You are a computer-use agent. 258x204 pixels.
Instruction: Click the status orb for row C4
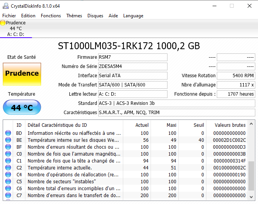(8, 174)
